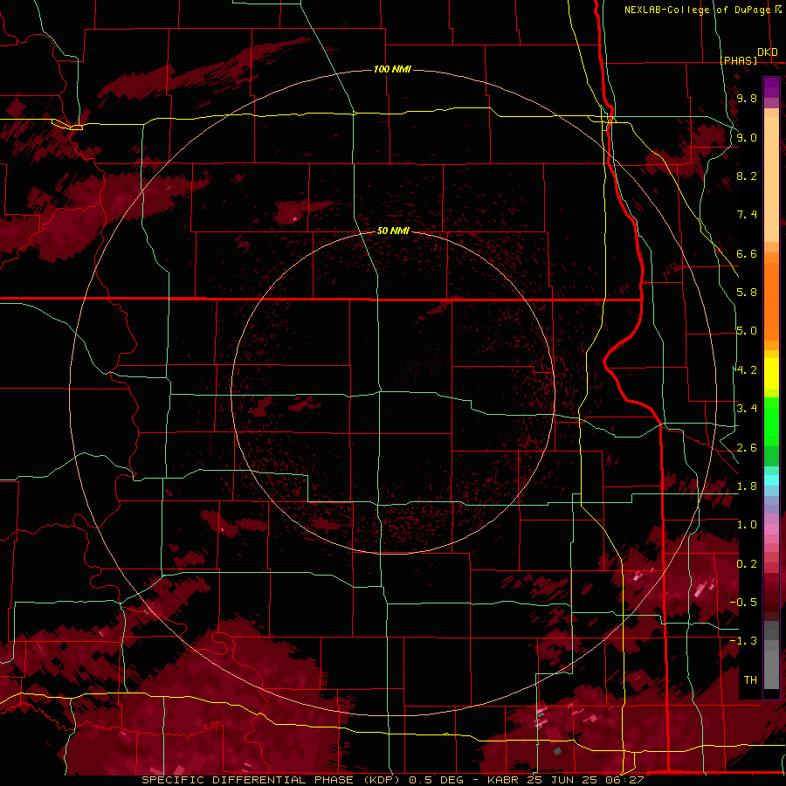Pick the cyan segment of the color bar
Image resolution: width=786 pixels, height=786 pixels.
pyautogui.click(x=771, y=480)
